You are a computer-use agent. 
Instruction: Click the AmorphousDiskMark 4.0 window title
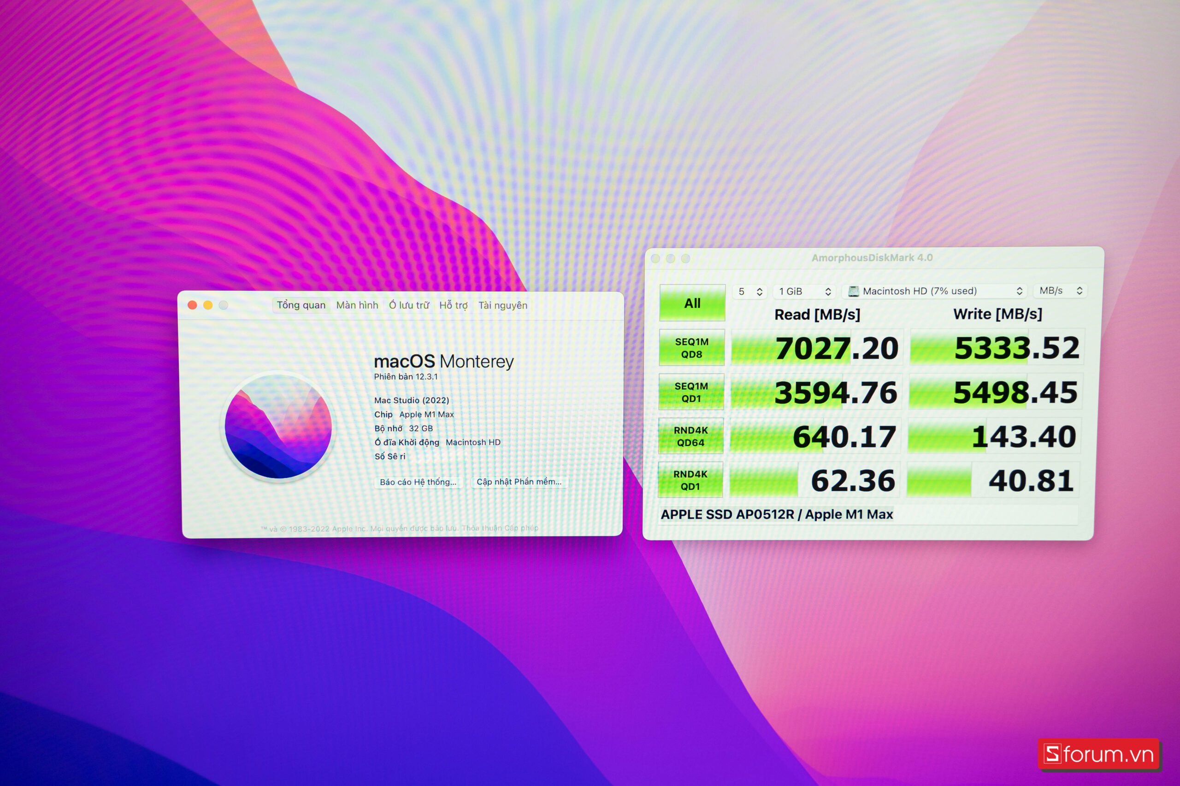[872, 258]
